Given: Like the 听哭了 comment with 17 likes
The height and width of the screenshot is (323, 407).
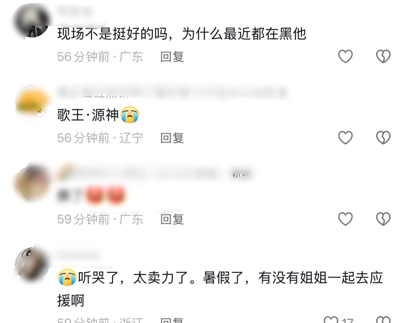Looking at the screenshot, I should [x=331, y=320].
